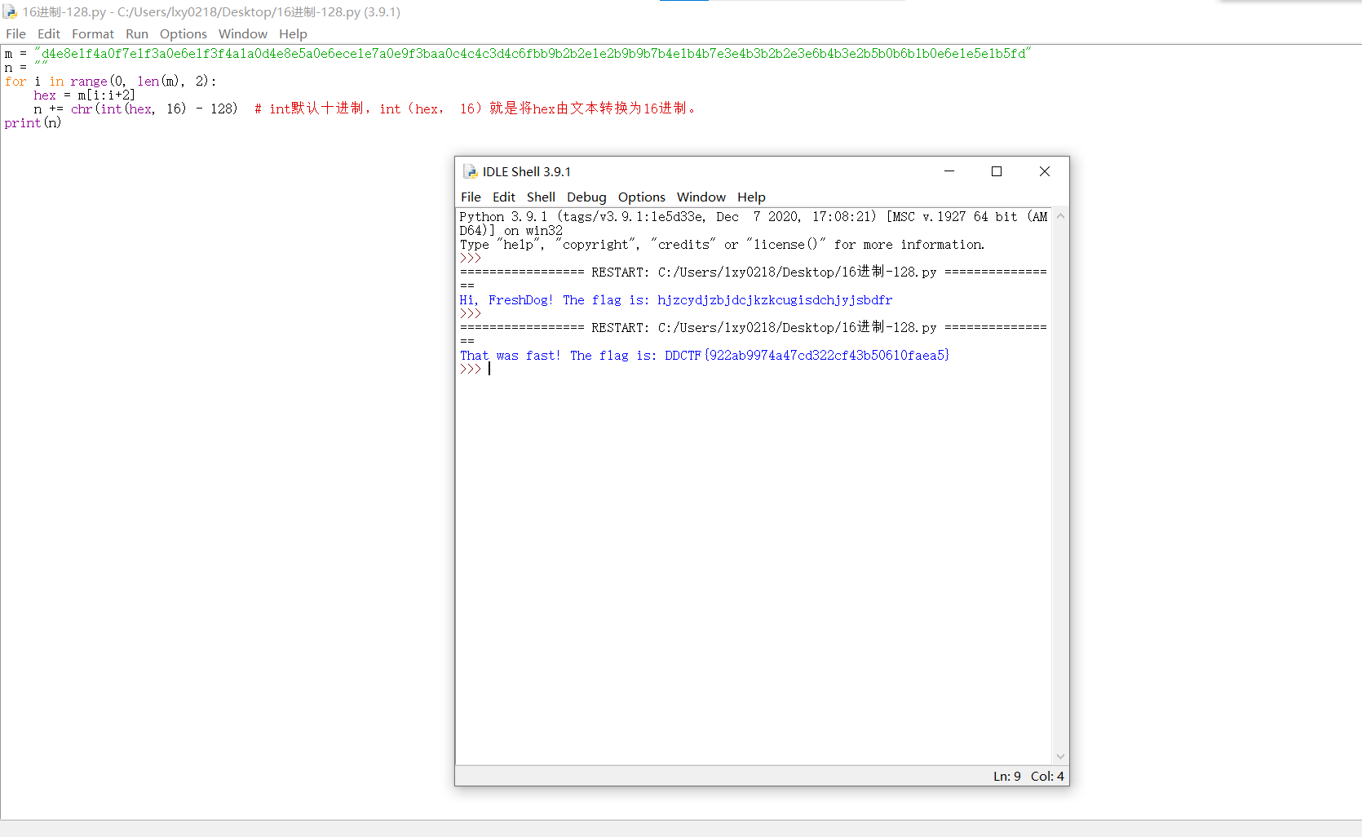
Task: Click the editor window Python file icon
Action: [10, 12]
